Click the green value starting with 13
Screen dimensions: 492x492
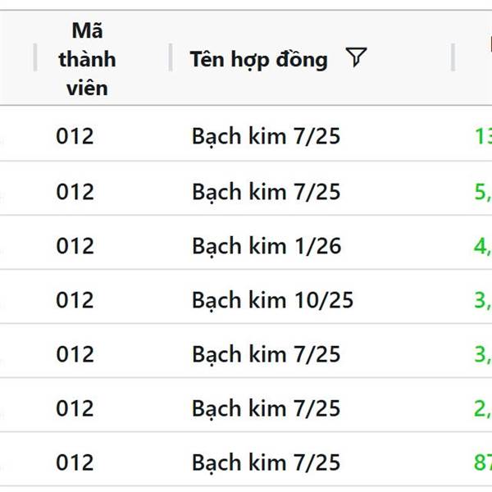click(x=483, y=136)
